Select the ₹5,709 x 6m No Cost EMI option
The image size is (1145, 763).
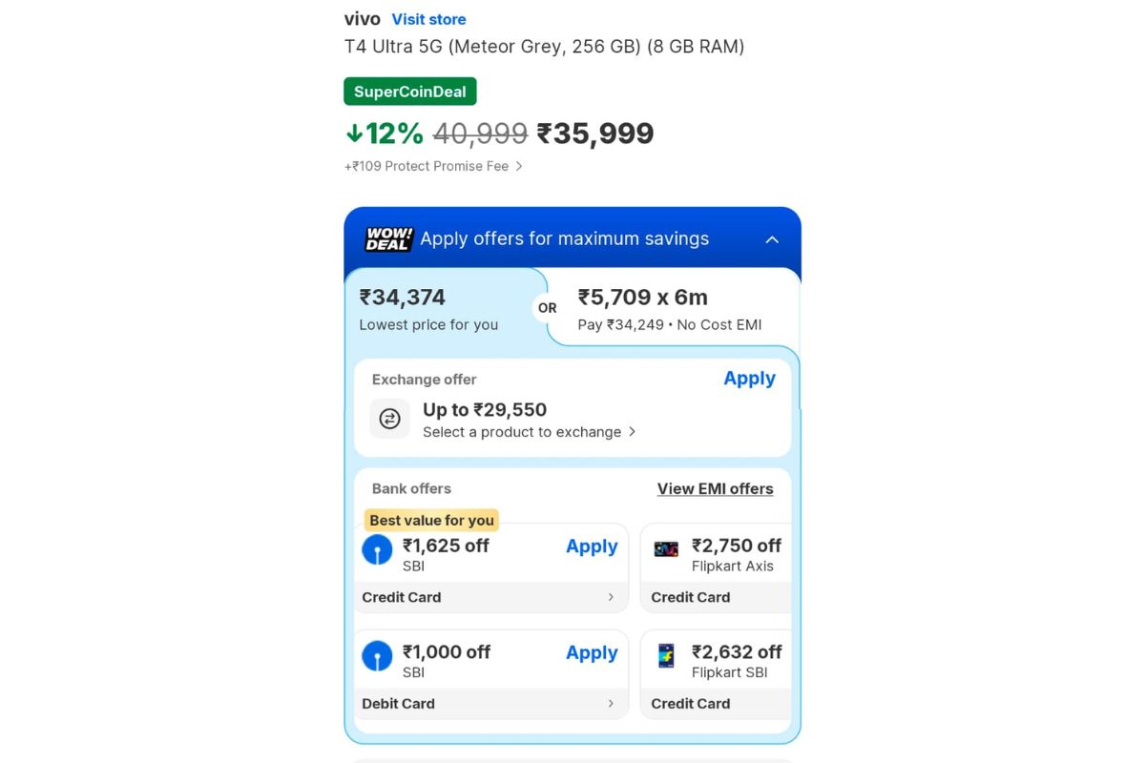(668, 307)
